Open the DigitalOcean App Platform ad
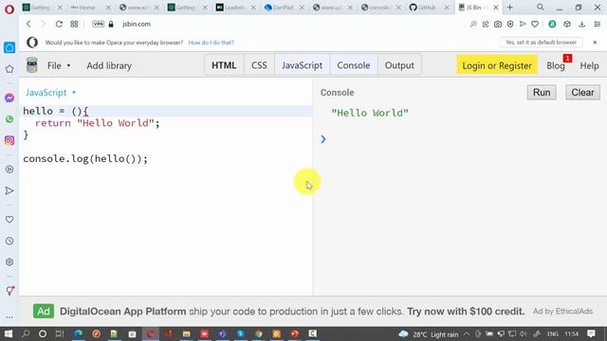The height and width of the screenshot is (341, 607). pyautogui.click(x=292, y=312)
